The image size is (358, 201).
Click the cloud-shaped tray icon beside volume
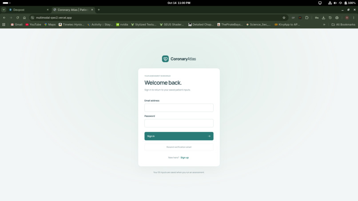tap(340, 3)
